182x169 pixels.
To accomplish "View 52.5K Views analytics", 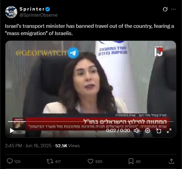I will tap(67, 146).
